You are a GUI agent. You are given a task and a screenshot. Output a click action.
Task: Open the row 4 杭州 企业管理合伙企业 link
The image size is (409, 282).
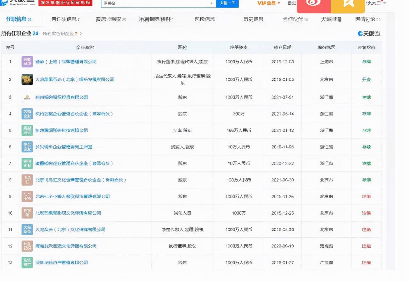74,114
